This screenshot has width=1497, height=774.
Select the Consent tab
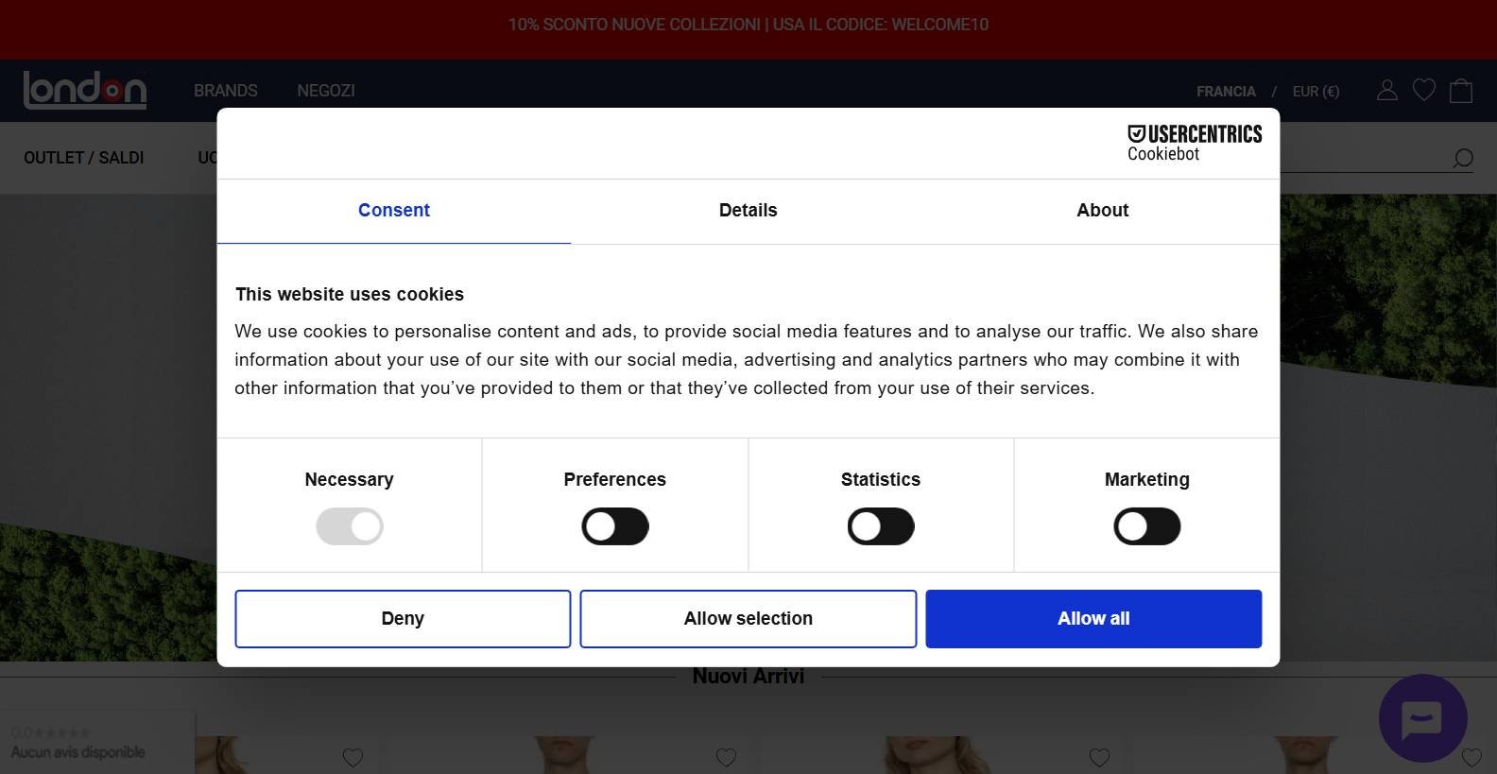pyautogui.click(x=394, y=211)
